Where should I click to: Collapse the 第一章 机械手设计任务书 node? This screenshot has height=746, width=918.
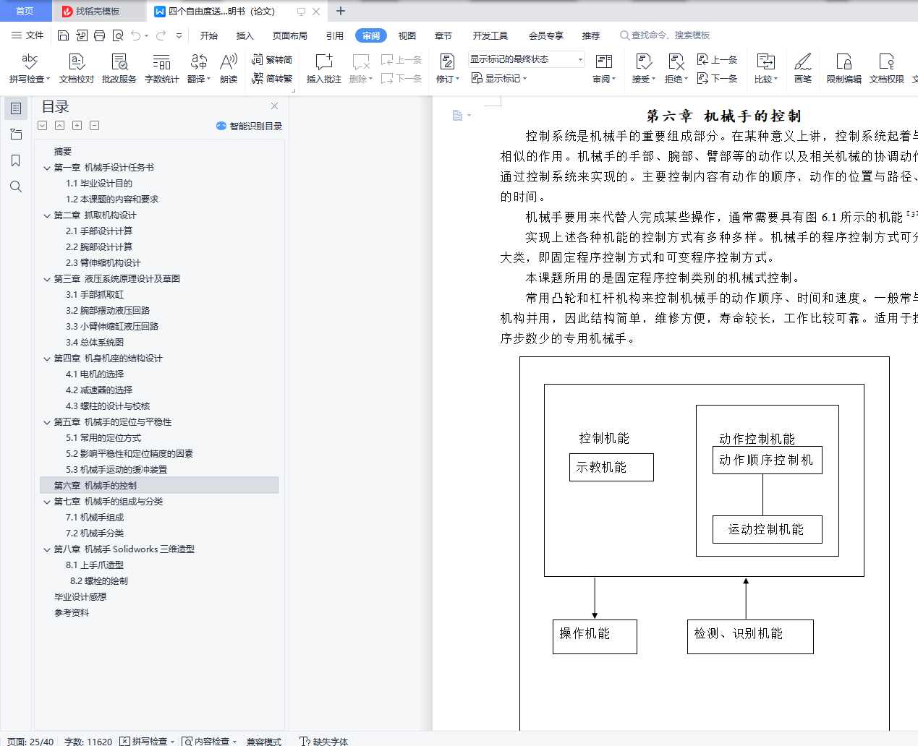[x=47, y=168]
